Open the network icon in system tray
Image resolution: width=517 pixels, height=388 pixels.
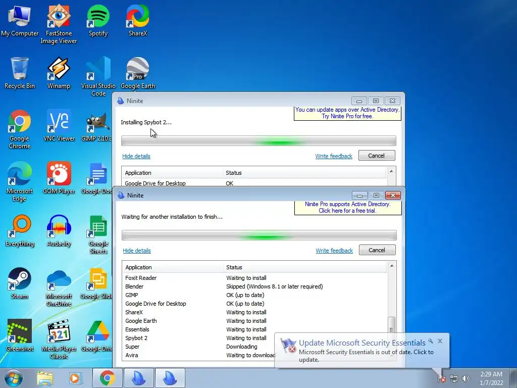[454, 378]
